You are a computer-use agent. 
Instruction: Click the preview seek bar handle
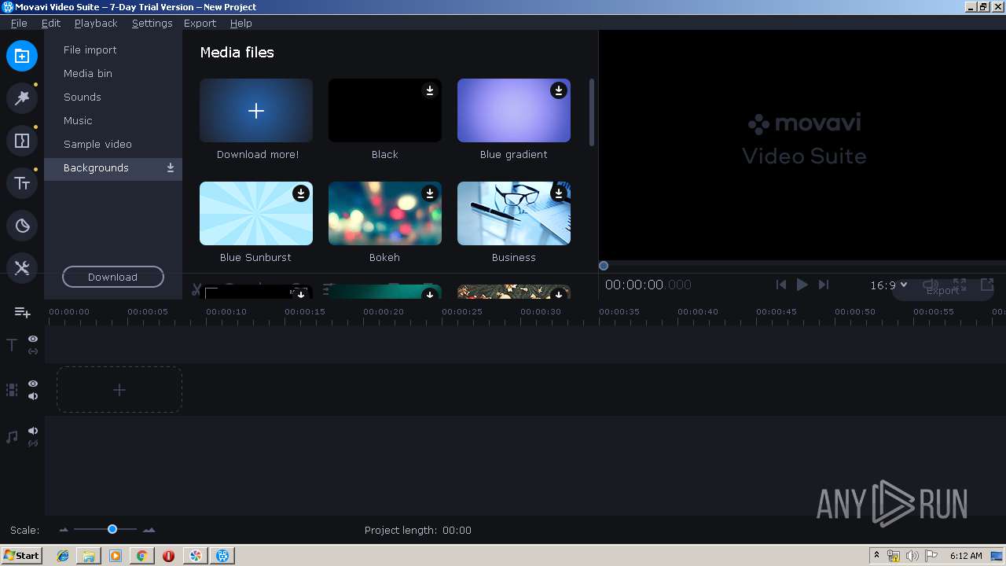click(604, 266)
